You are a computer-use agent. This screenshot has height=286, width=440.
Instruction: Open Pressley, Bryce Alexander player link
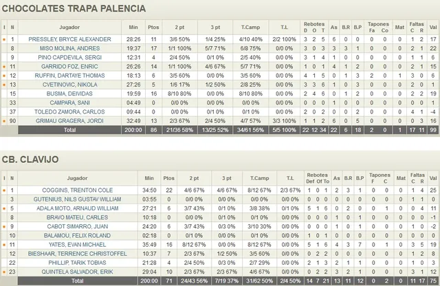pyautogui.click(x=69, y=40)
